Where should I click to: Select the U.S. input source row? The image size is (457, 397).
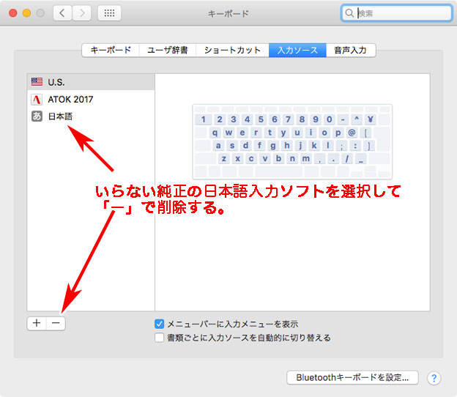pos(91,82)
